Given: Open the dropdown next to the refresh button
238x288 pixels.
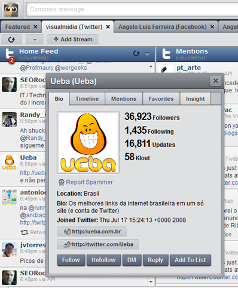Looking at the screenshot, I should (x=35, y=40).
